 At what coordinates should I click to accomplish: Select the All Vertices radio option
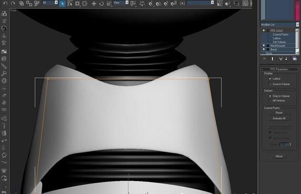(x=270, y=101)
